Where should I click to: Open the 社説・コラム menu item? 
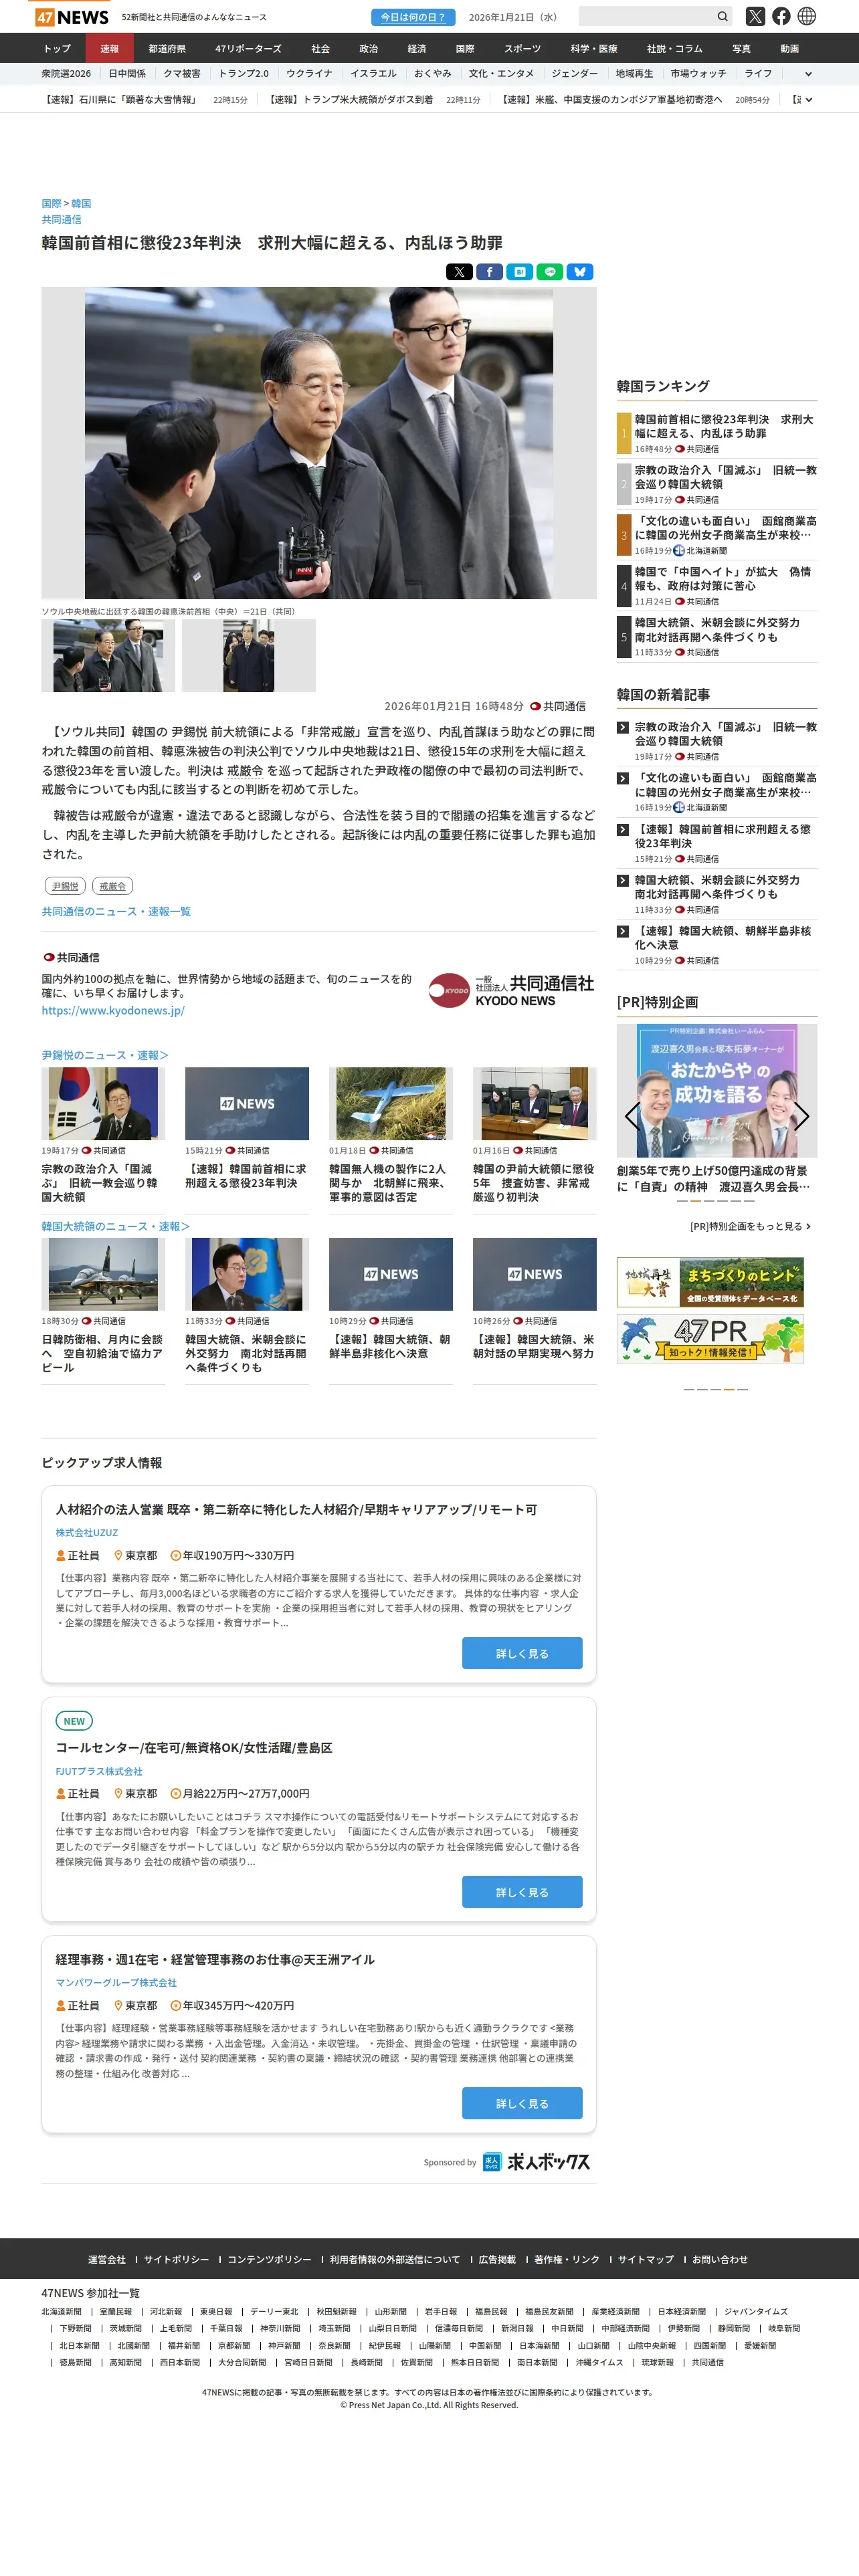674,48
